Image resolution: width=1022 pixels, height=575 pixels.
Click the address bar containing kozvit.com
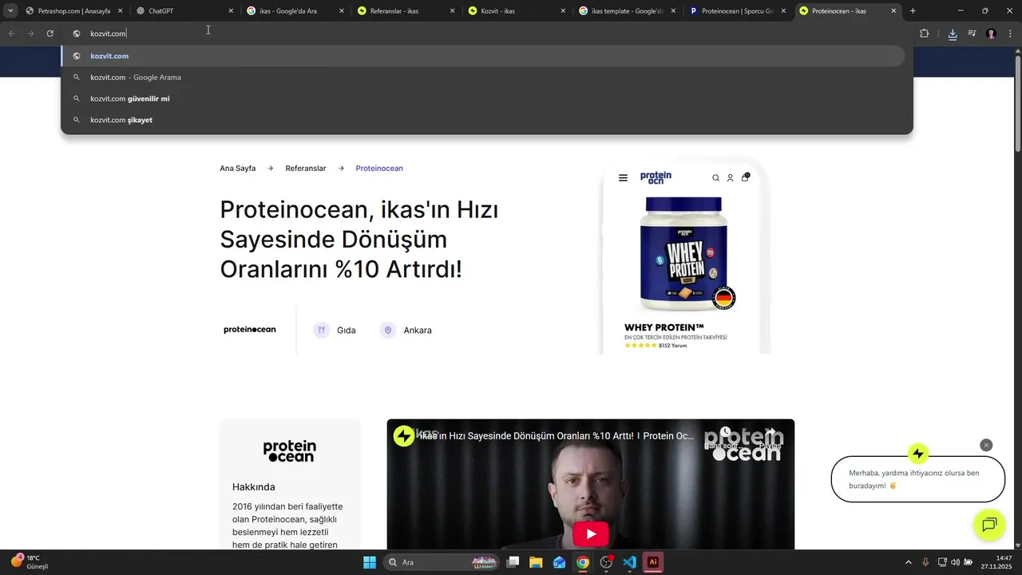click(x=487, y=34)
